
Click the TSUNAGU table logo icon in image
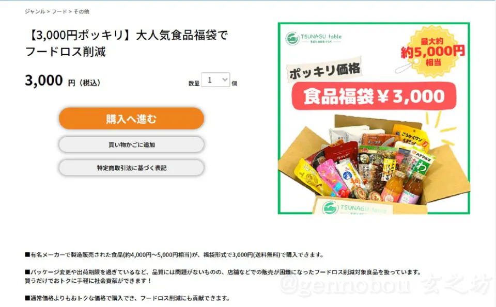292,39
